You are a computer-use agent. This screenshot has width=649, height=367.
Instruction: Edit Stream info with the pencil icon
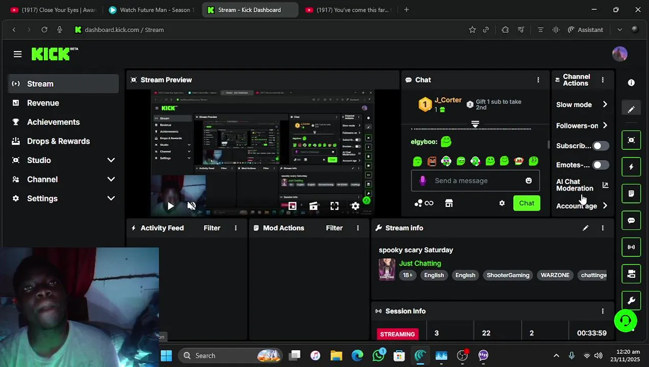coord(585,228)
